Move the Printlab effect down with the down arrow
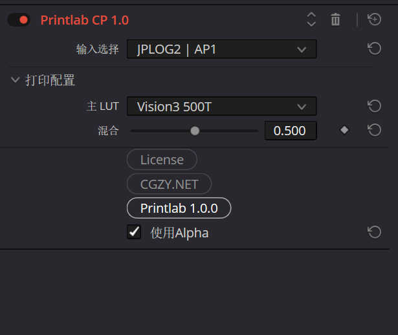This screenshot has width=398, height=335. click(311, 25)
